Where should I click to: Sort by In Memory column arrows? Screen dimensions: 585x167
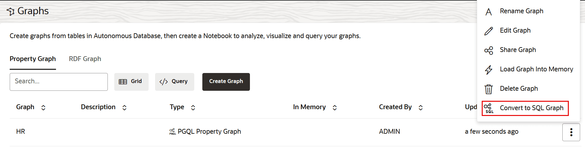pos(335,108)
